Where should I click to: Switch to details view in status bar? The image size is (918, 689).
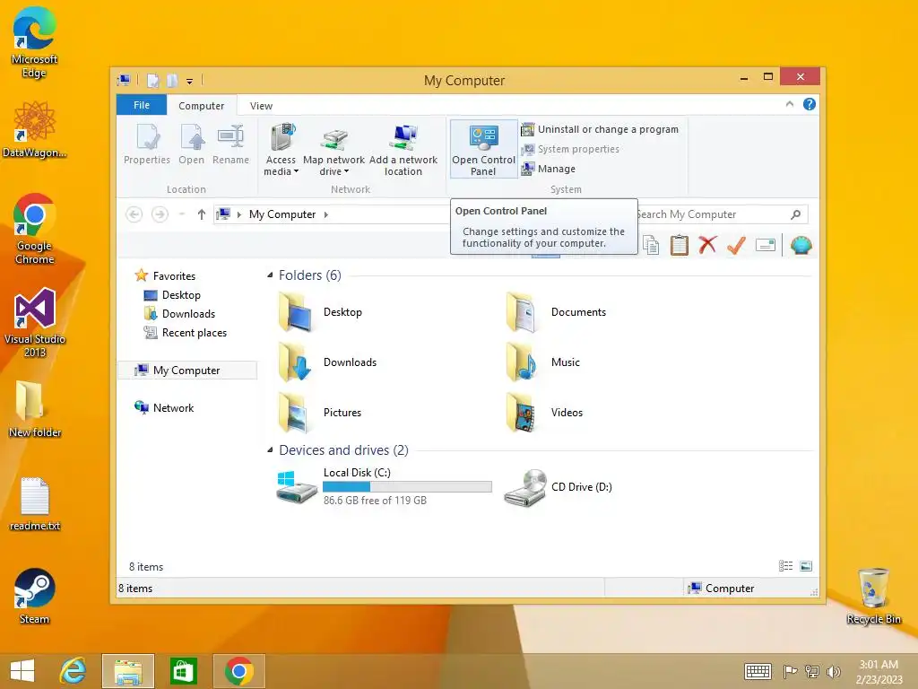(785, 566)
